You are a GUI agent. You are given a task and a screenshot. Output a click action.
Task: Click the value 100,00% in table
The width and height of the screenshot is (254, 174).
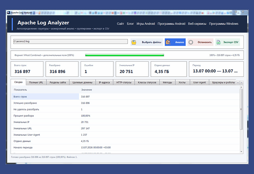tap(85, 116)
